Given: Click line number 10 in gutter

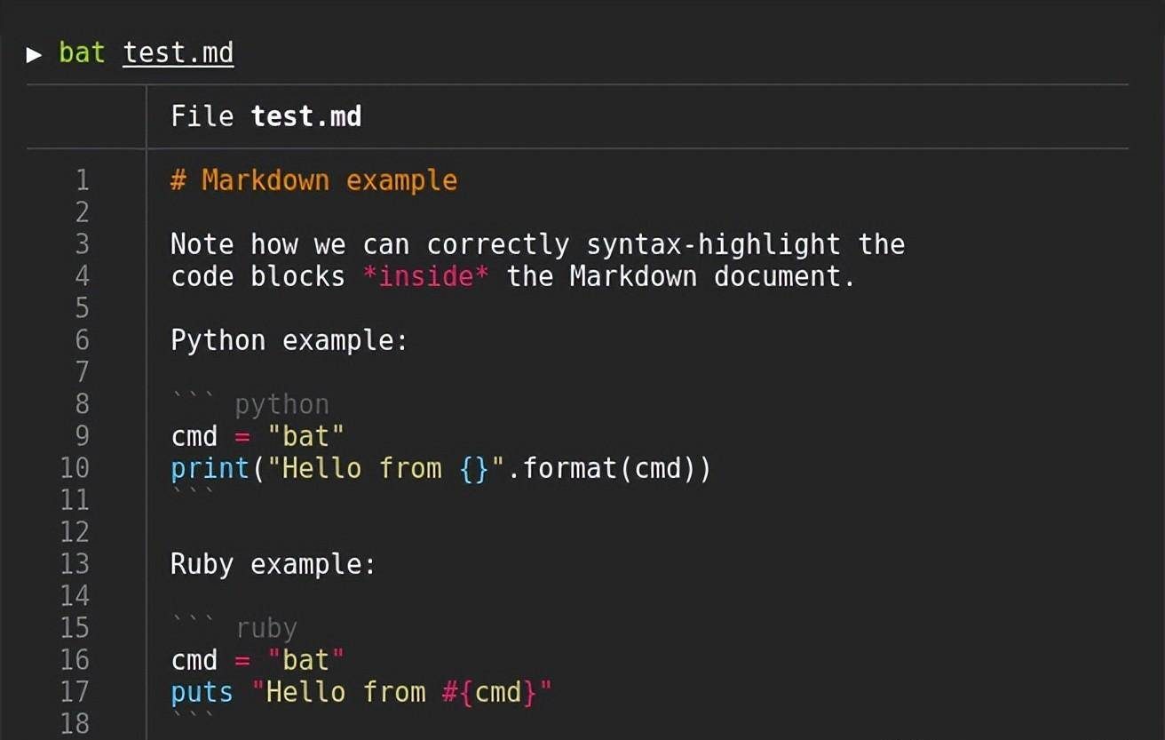Looking at the screenshot, I should [75, 468].
